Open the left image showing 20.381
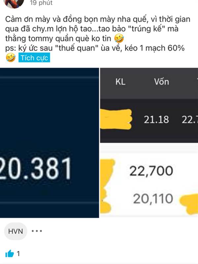The image size is (198, 264). [x=49, y=143]
